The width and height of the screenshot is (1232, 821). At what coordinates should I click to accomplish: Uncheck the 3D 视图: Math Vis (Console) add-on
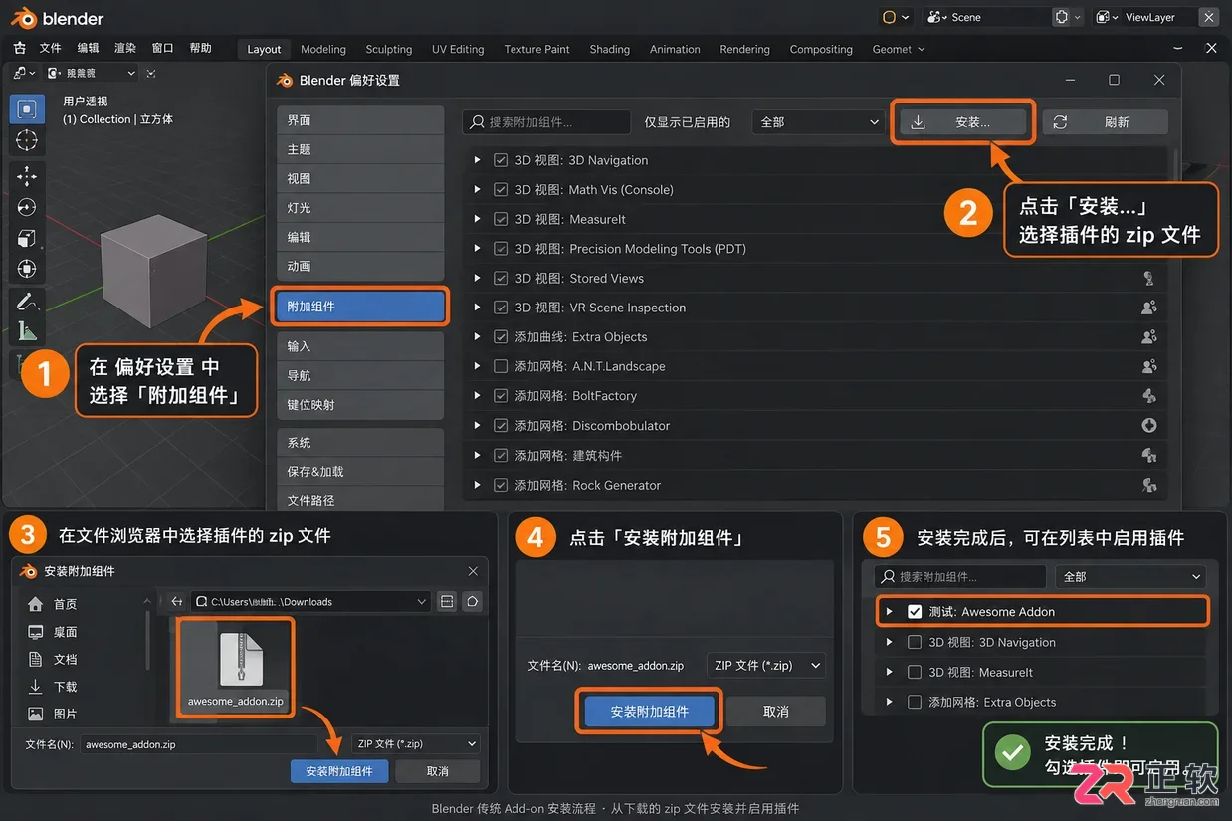point(501,189)
